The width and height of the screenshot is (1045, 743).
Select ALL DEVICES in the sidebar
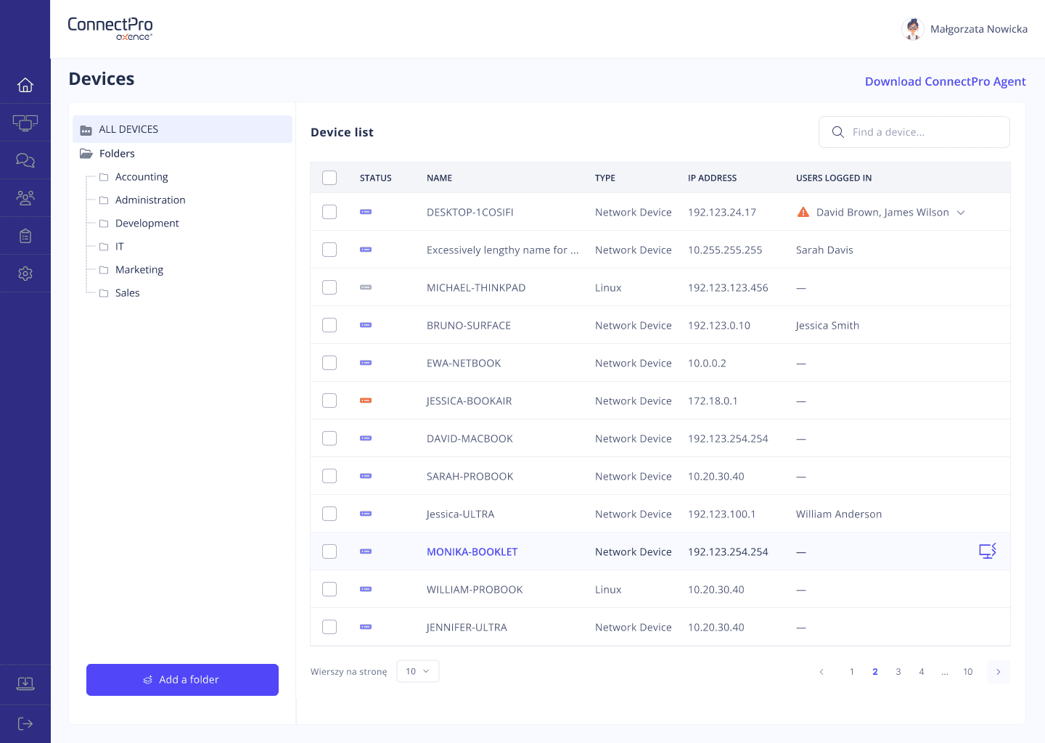pyautogui.click(x=128, y=129)
